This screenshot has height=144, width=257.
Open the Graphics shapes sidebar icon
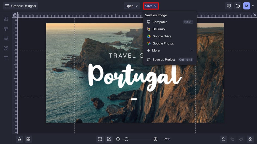pyautogui.click(x=6, y=48)
